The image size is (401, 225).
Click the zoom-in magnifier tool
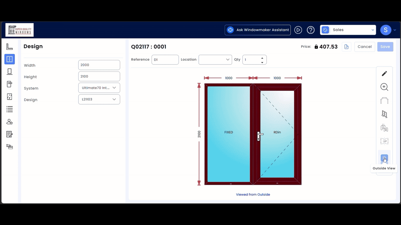384,87
